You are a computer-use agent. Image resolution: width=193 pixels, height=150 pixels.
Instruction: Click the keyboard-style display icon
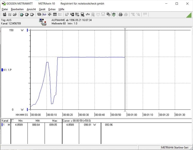click(x=39, y=15)
